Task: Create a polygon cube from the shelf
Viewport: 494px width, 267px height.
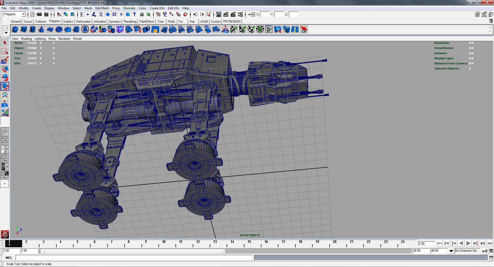Action: [x=24, y=29]
